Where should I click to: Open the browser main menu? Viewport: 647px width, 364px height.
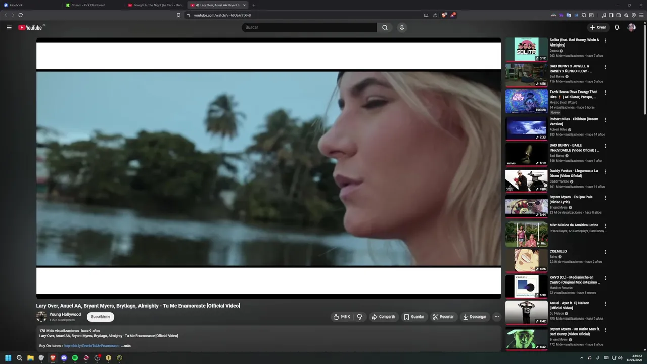point(641,15)
